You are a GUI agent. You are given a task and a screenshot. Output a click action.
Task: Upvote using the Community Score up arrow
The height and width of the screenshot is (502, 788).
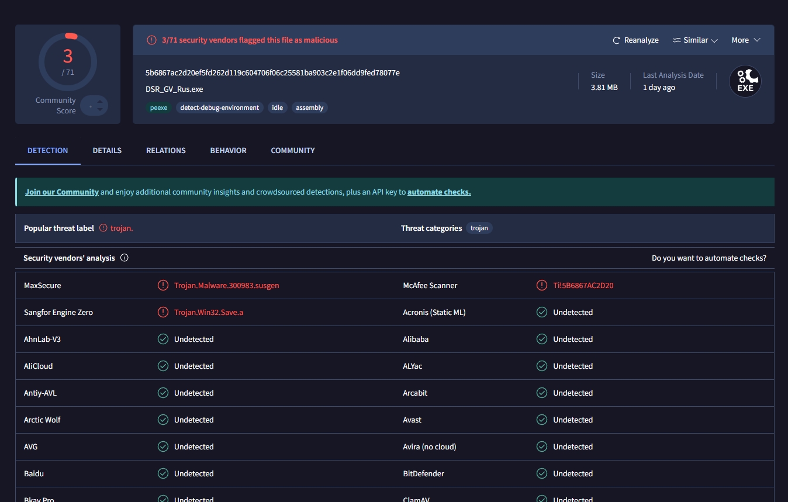coord(100,102)
